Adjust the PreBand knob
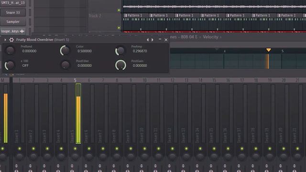306x172 pixels. (10, 50)
